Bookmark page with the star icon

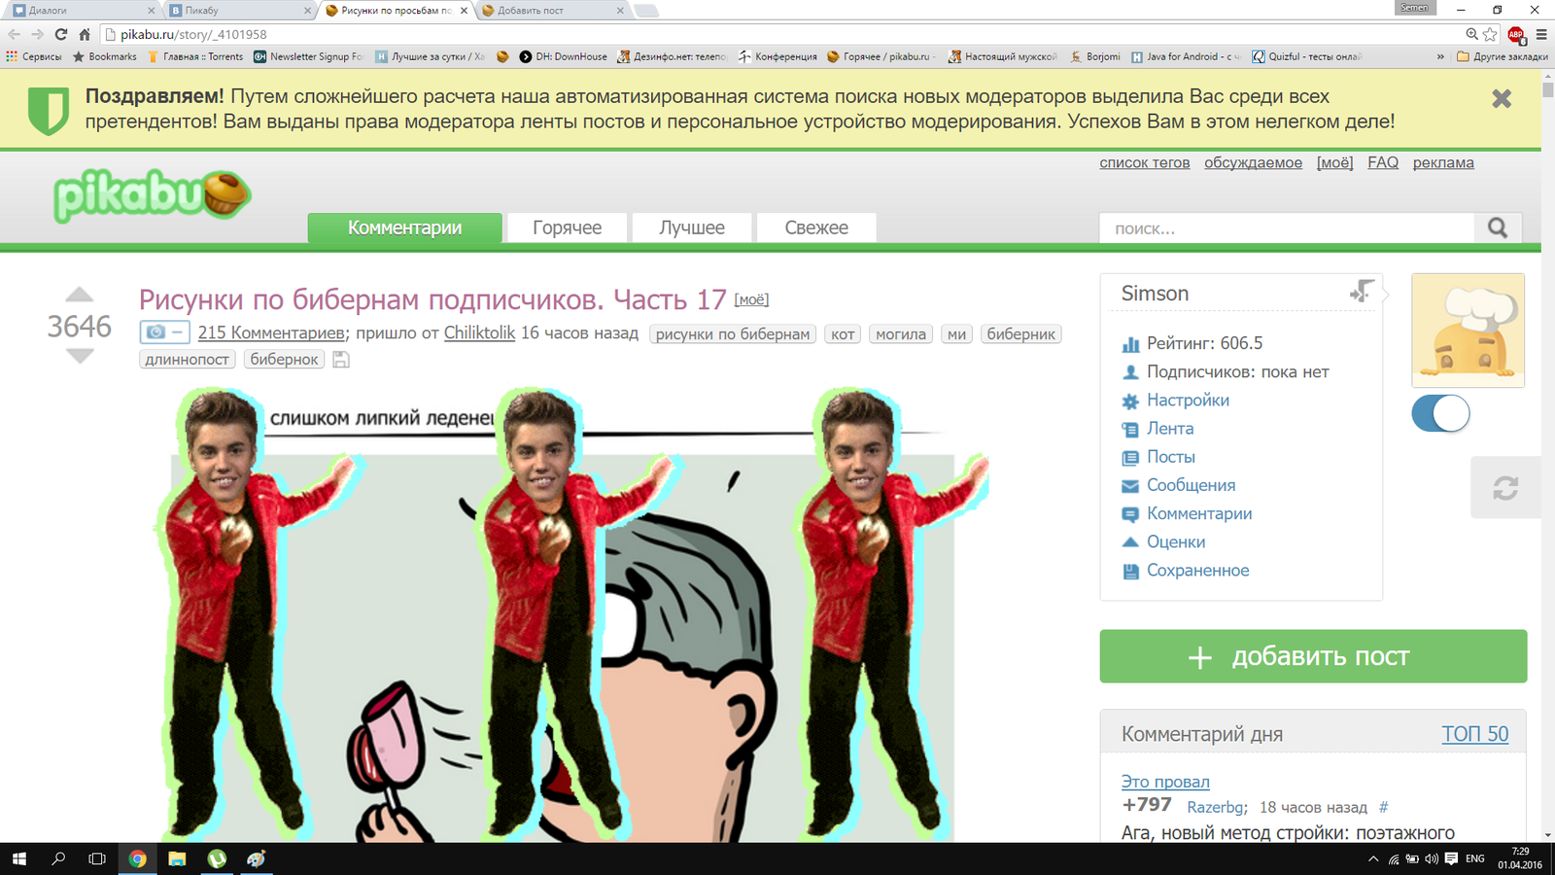1490,34
